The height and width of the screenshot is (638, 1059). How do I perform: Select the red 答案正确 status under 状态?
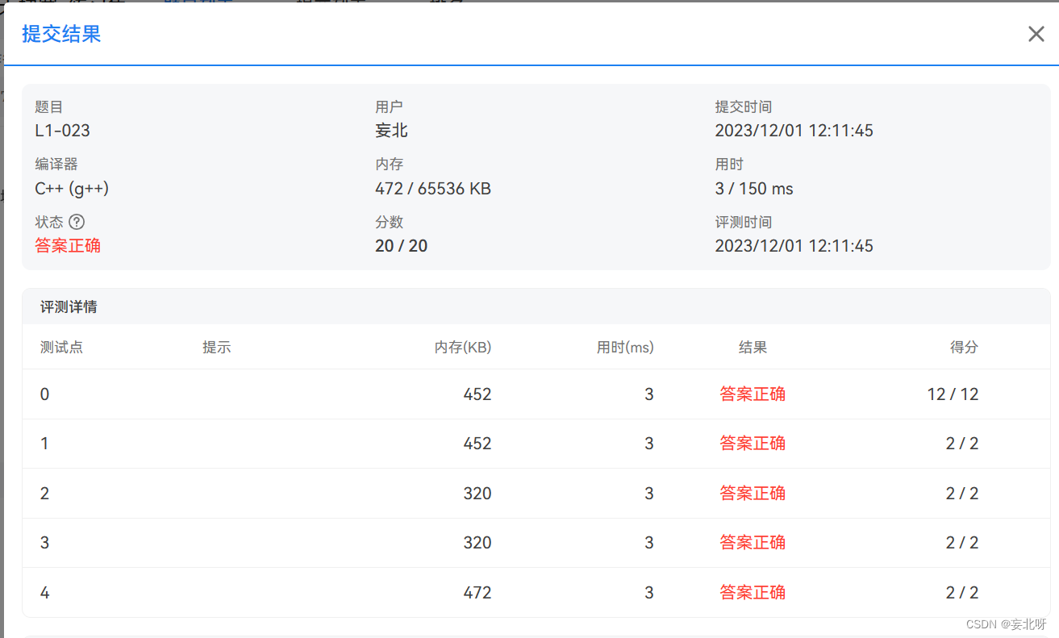[68, 246]
